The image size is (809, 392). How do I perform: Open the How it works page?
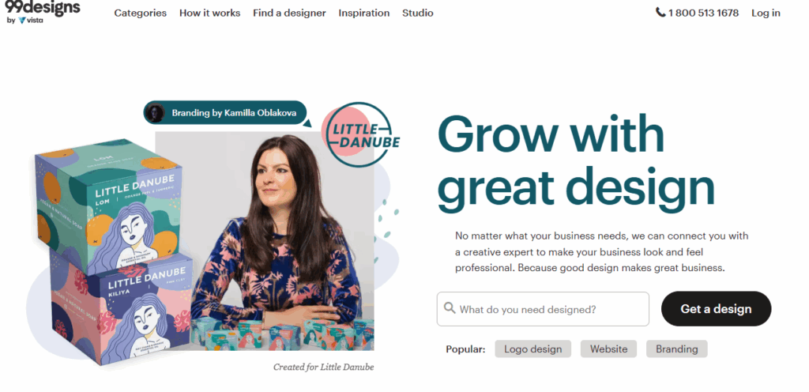(x=209, y=13)
